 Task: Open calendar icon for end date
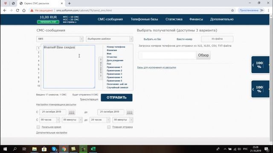click(130, 112)
